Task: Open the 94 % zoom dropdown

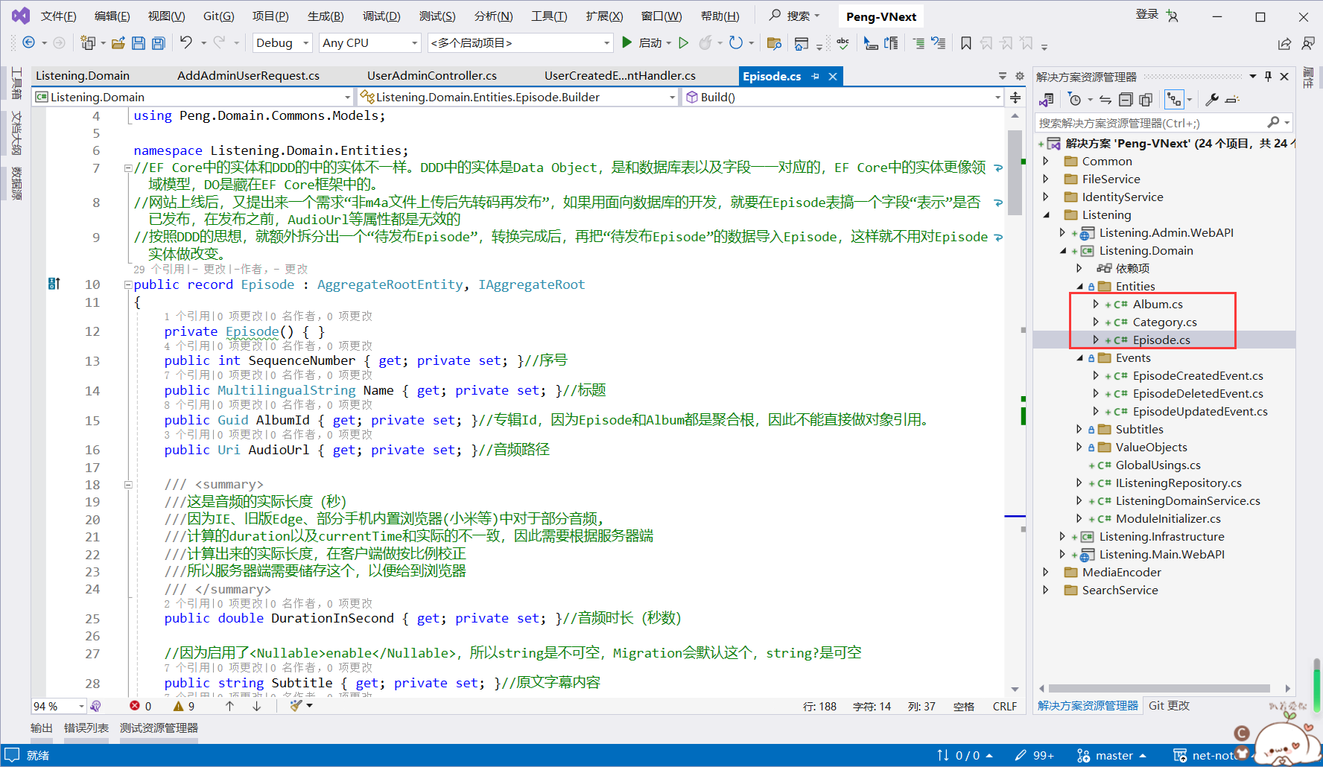Action: point(59,706)
